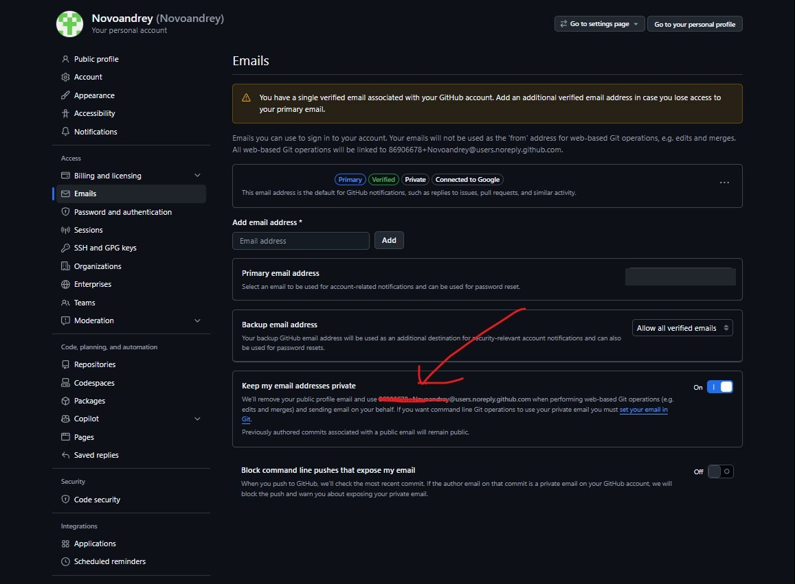Click the Add email button
The image size is (795, 584).
coord(389,240)
